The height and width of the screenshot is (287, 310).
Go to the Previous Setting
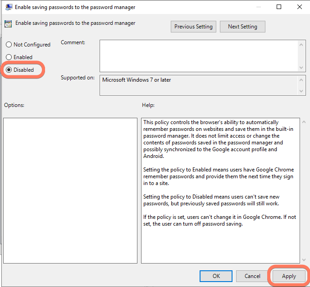point(193,27)
